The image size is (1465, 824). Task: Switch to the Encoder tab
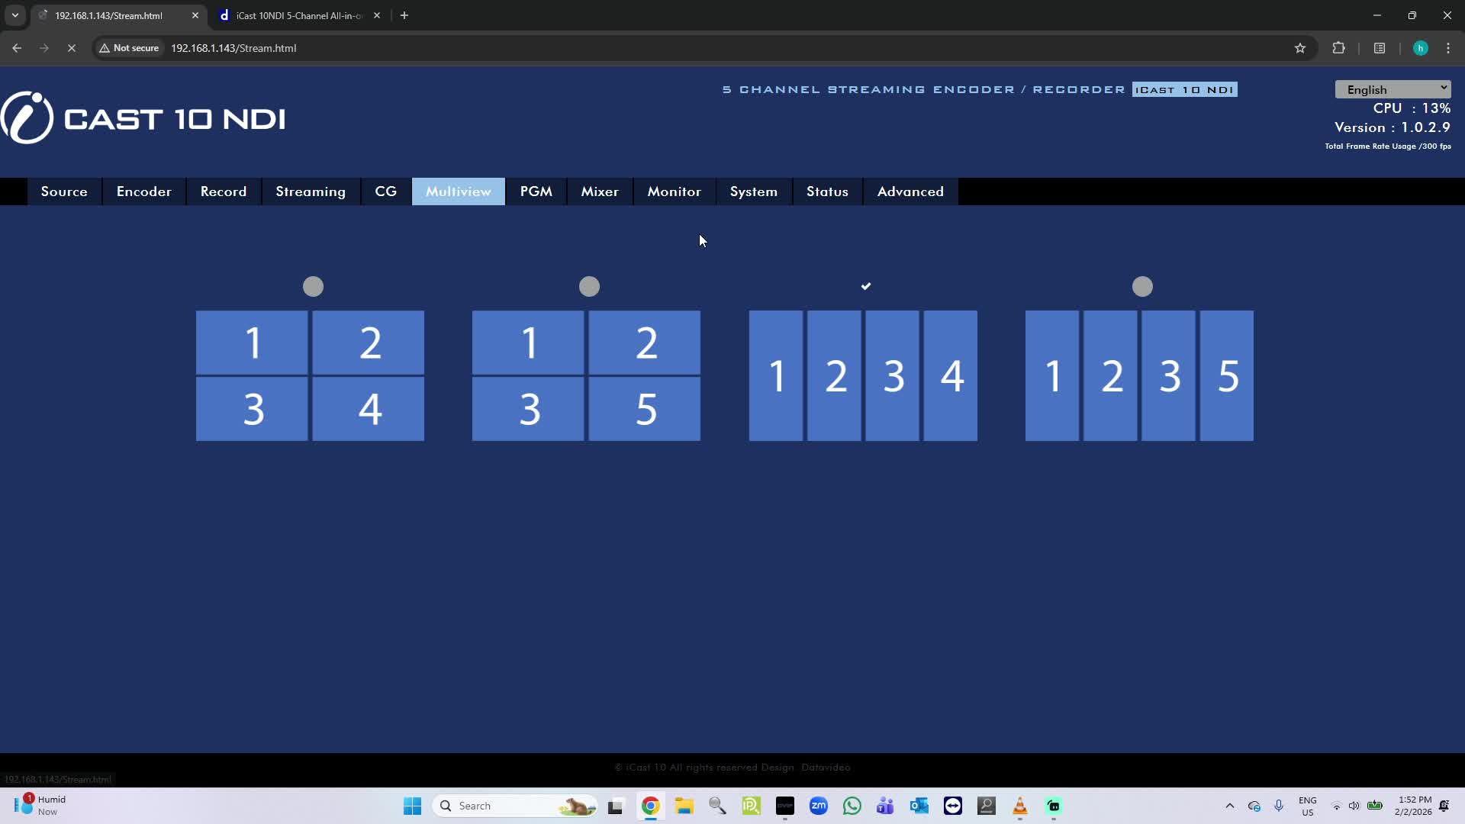click(143, 192)
